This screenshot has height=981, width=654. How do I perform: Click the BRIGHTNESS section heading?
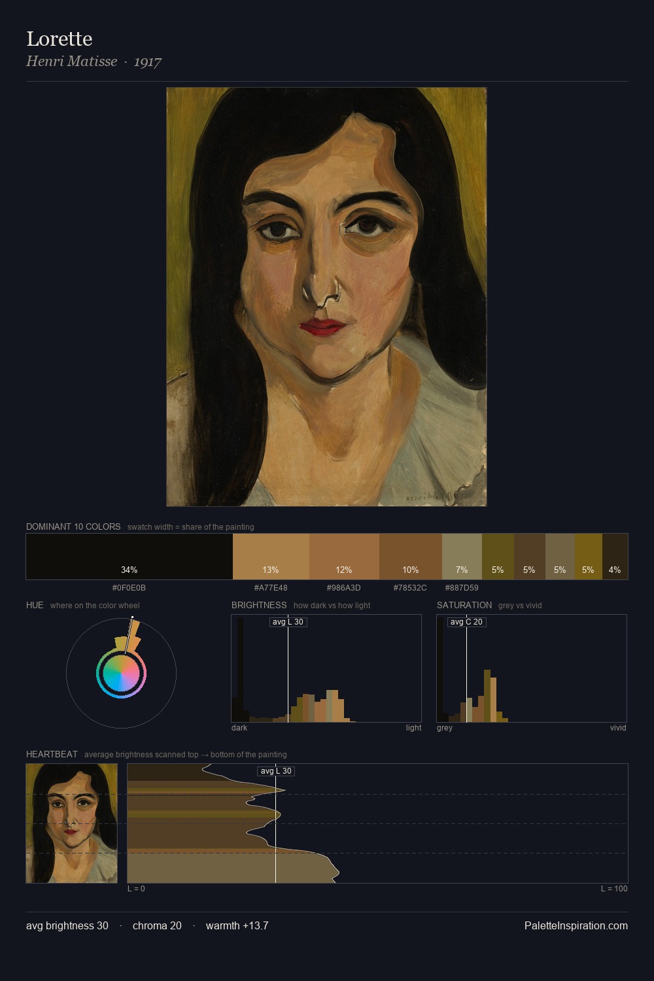click(x=259, y=605)
